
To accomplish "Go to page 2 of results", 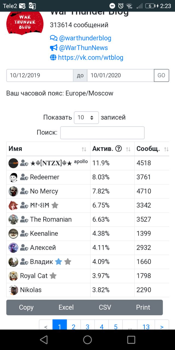I will 74,326.
